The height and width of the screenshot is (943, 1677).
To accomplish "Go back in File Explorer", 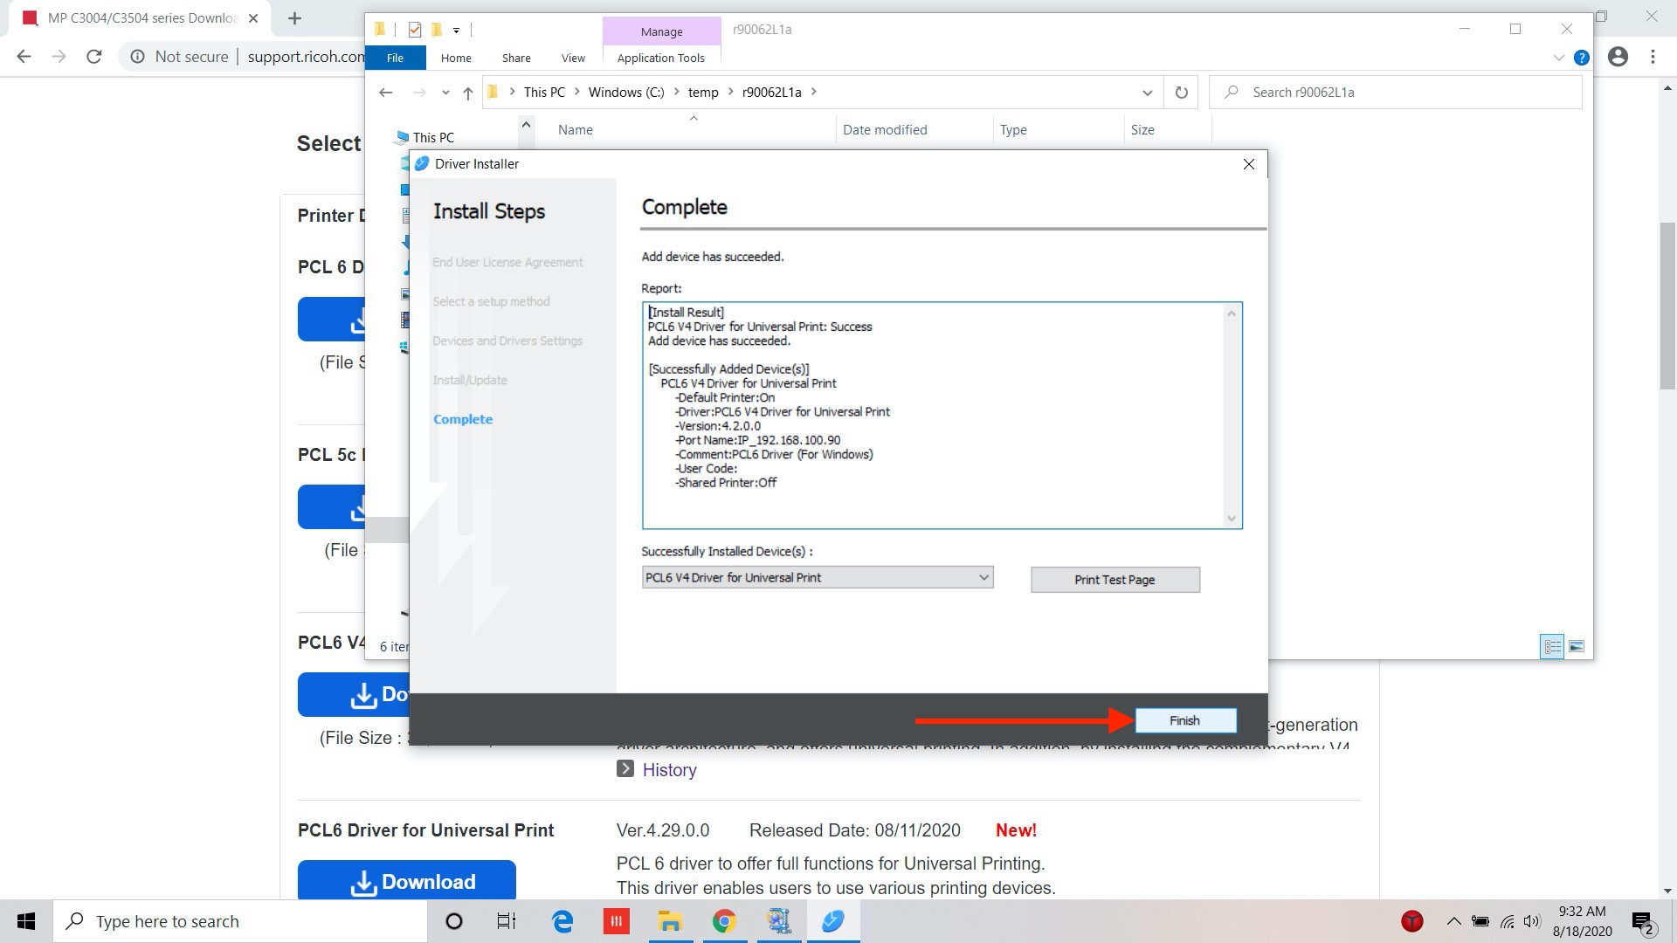I will tap(385, 93).
